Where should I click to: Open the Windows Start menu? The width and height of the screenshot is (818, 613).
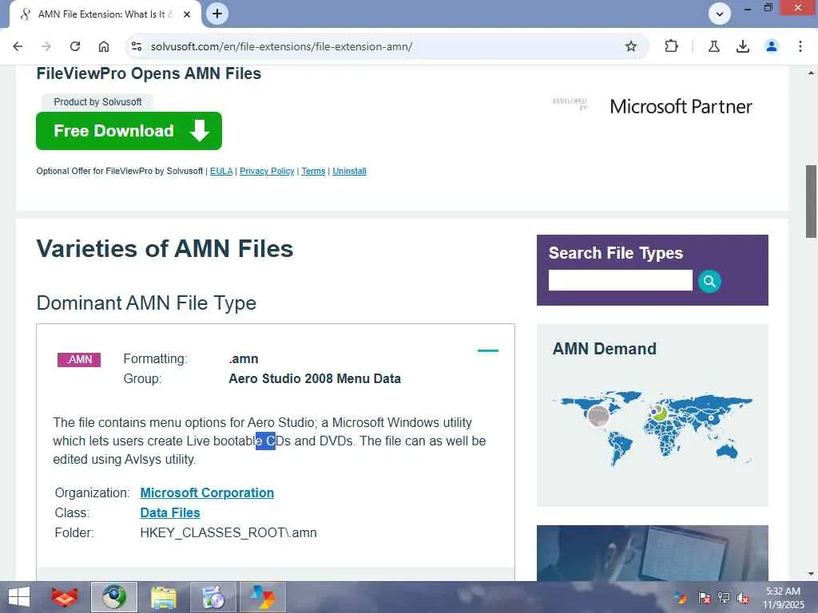pos(19,597)
